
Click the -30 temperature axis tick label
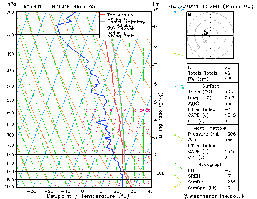click(32, 191)
